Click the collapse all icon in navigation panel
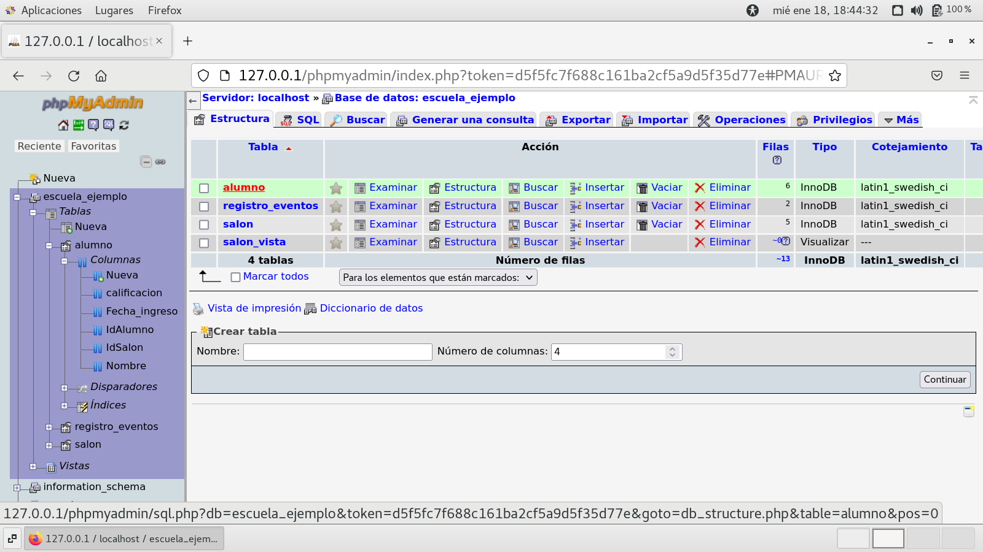Image resolution: width=983 pixels, height=552 pixels. click(146, 162)
